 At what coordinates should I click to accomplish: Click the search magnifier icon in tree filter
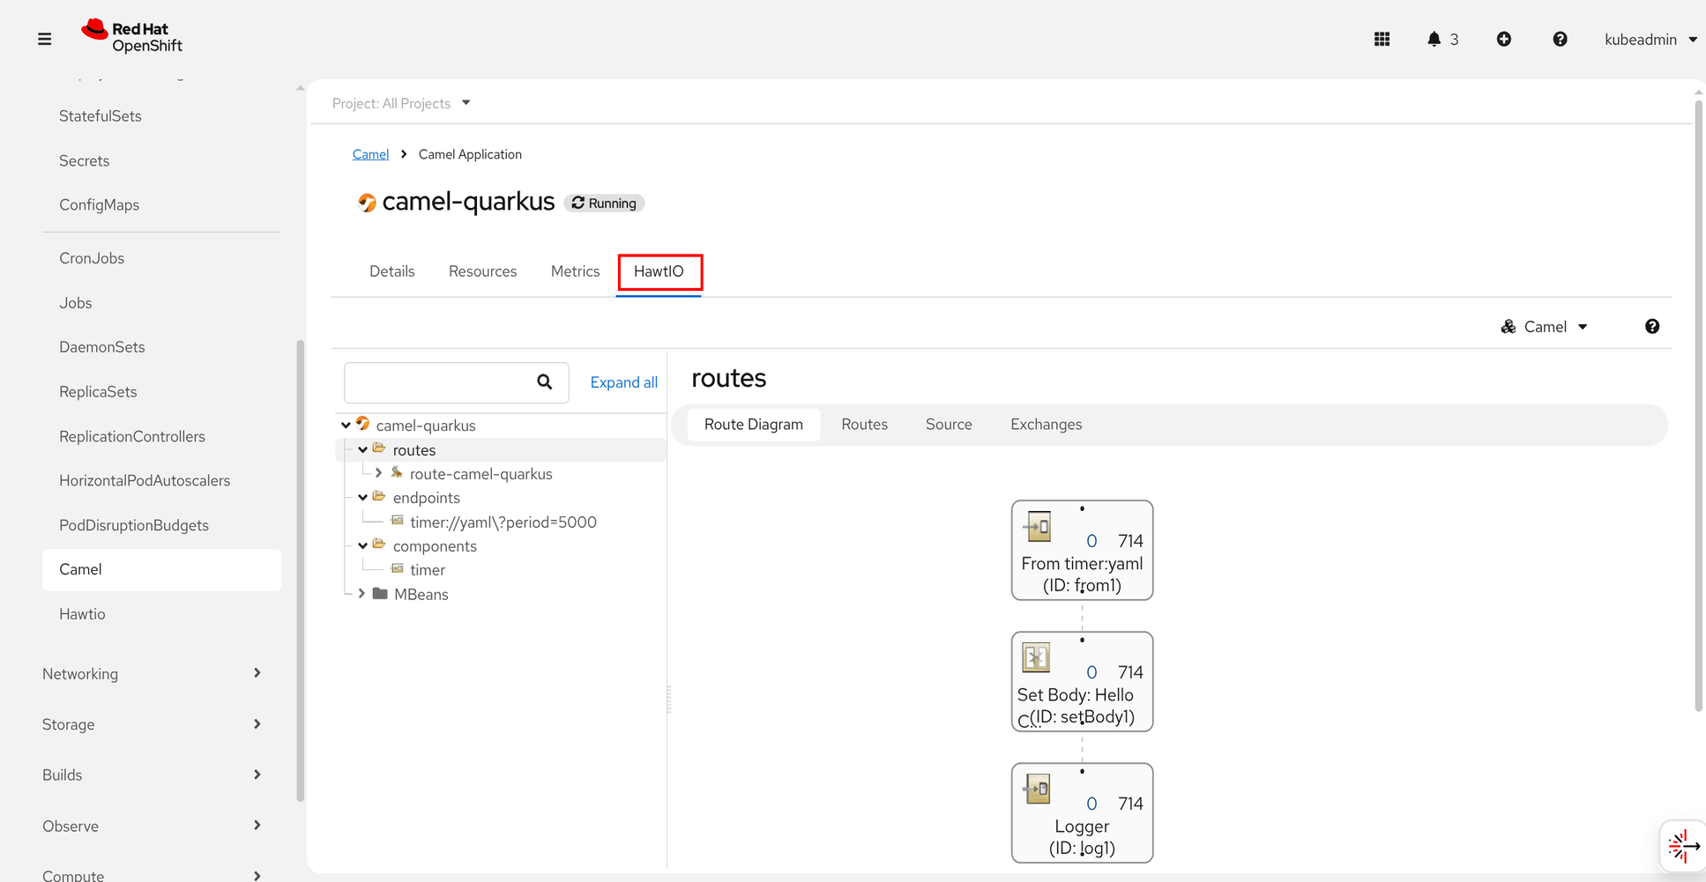pos(544,382)
